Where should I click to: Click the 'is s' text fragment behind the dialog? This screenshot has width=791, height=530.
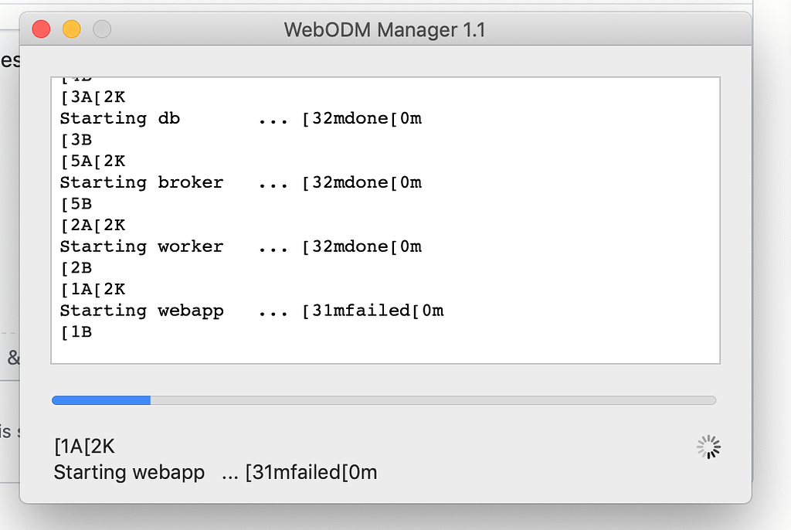[x=9, y=433]
